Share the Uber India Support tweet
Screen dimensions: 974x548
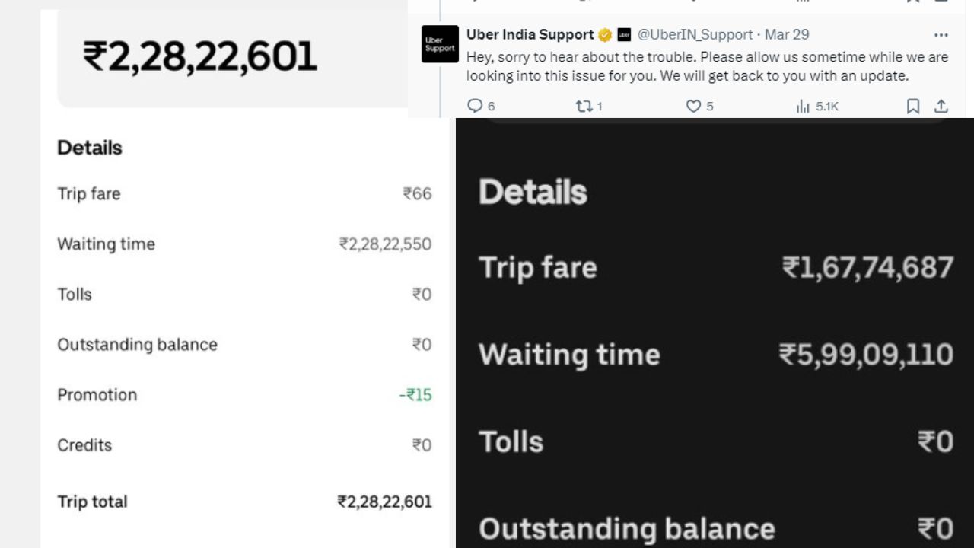(941, 106)
